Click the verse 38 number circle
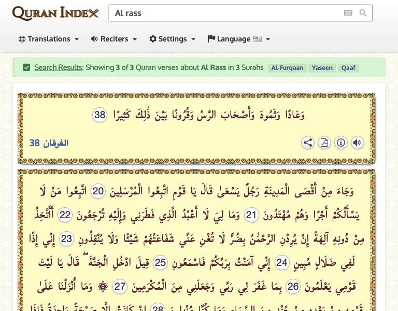Image resolution: width=398 pixels, height=311 pixels. (99, 115)
